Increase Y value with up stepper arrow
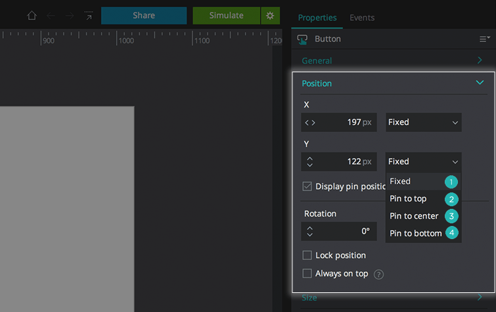Screen dimensions: 496x312 [309, 158]
